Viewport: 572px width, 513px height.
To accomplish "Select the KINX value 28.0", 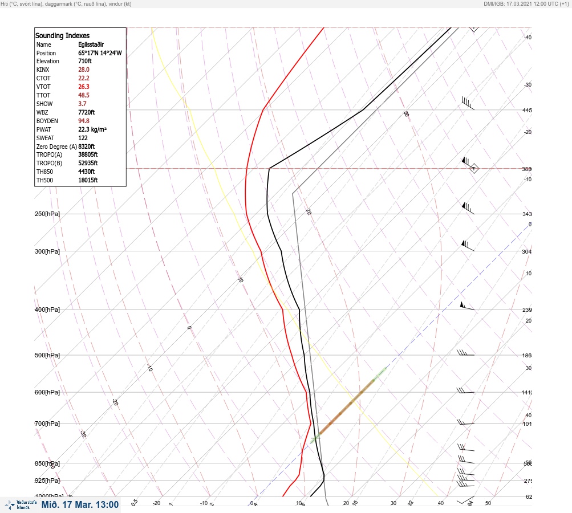I will pyautogui.click(x=84, y=70).
